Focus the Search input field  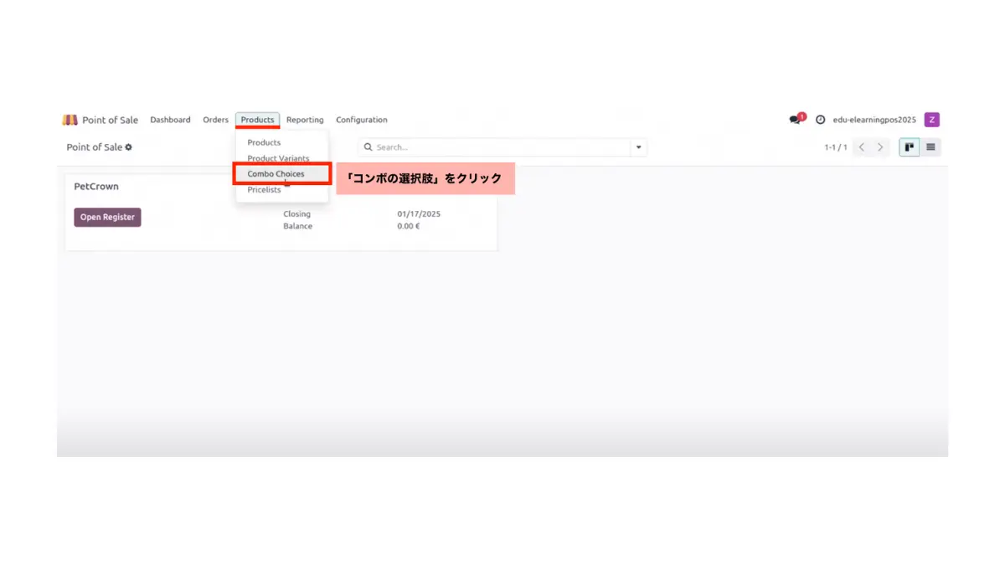[x=498, y=147]
